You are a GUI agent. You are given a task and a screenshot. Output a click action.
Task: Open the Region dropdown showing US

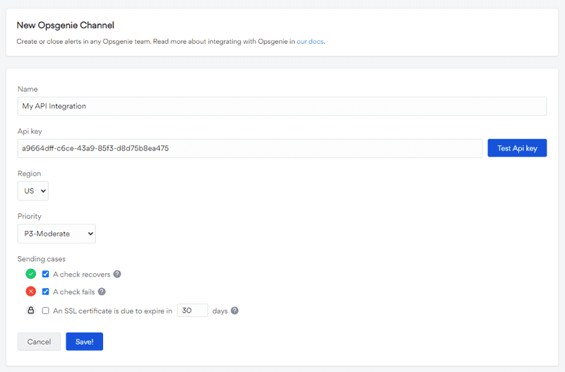32,191
